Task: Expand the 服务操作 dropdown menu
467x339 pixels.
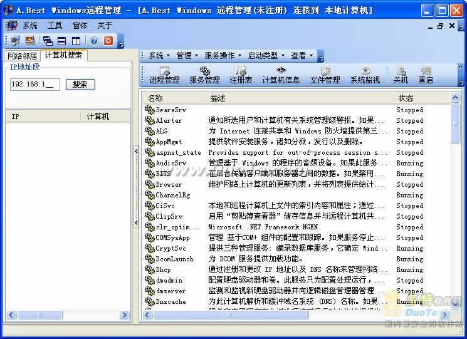Action: click(223, 55)
